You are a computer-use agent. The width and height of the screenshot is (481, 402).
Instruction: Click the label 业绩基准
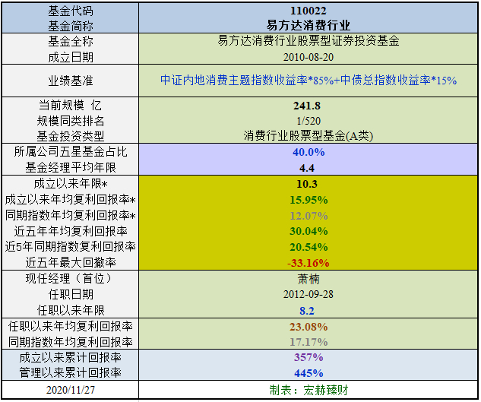(71, 81)
